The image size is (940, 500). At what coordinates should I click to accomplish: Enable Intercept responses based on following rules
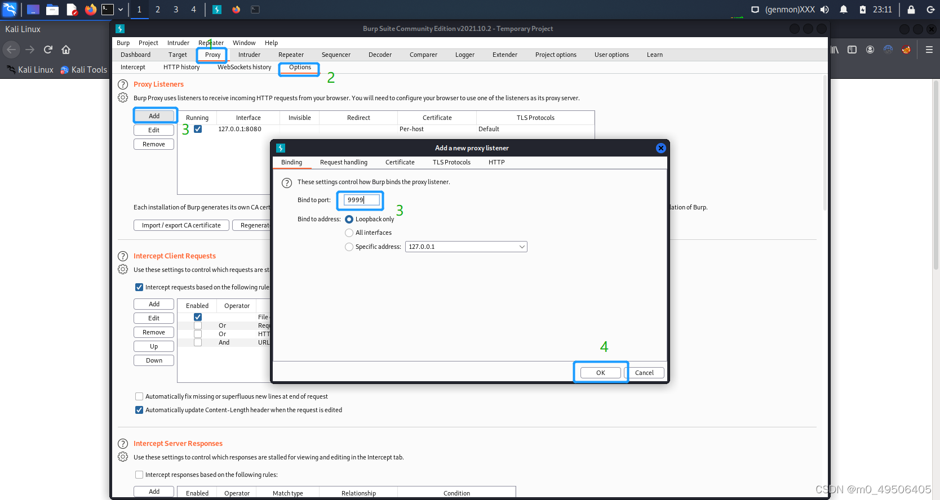(x=139, y=475)
